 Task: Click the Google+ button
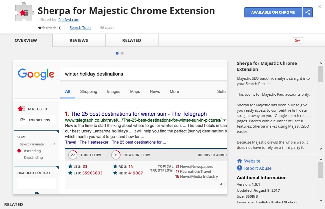coord(298,40)
